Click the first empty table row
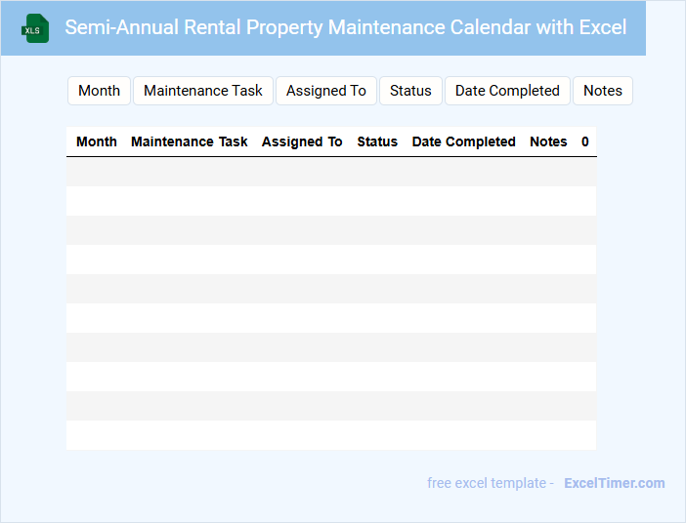 331,172
